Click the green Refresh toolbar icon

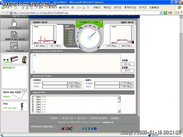(27, 8)
